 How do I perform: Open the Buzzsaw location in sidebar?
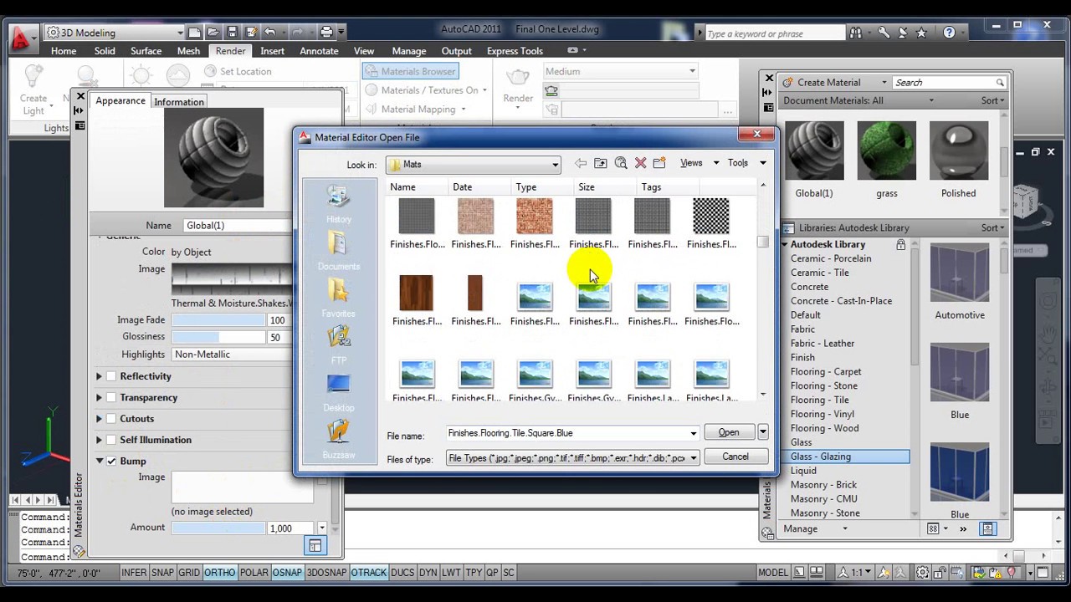[339, 440]
